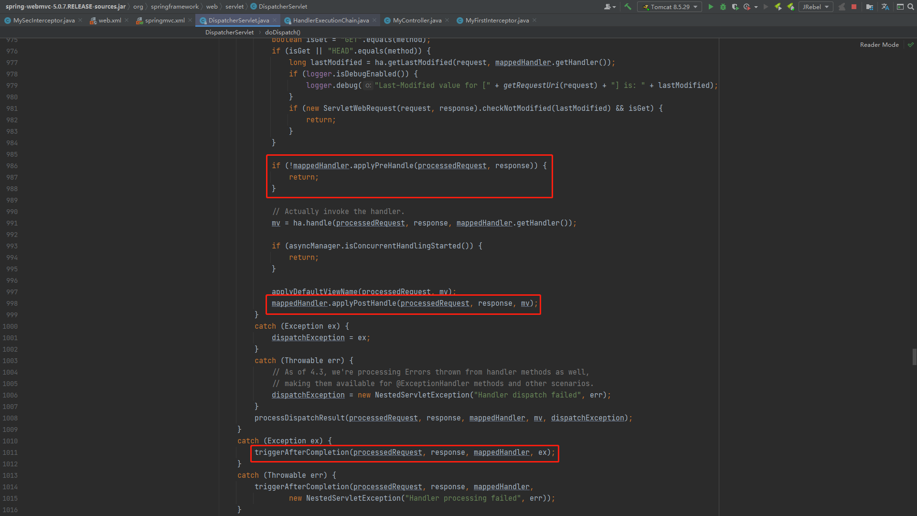
Task: Click the 'springframework' navigation breadcrumb
Action: [175, 7]
